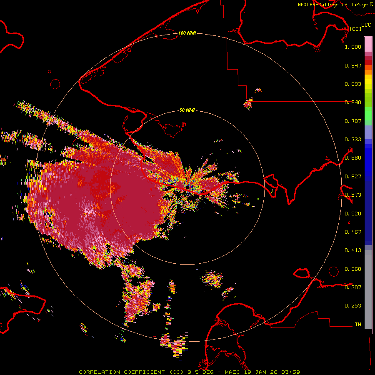Click the 0.733 scale value
The height and width of the screenshot is (375, 375).
click(353, 140)
